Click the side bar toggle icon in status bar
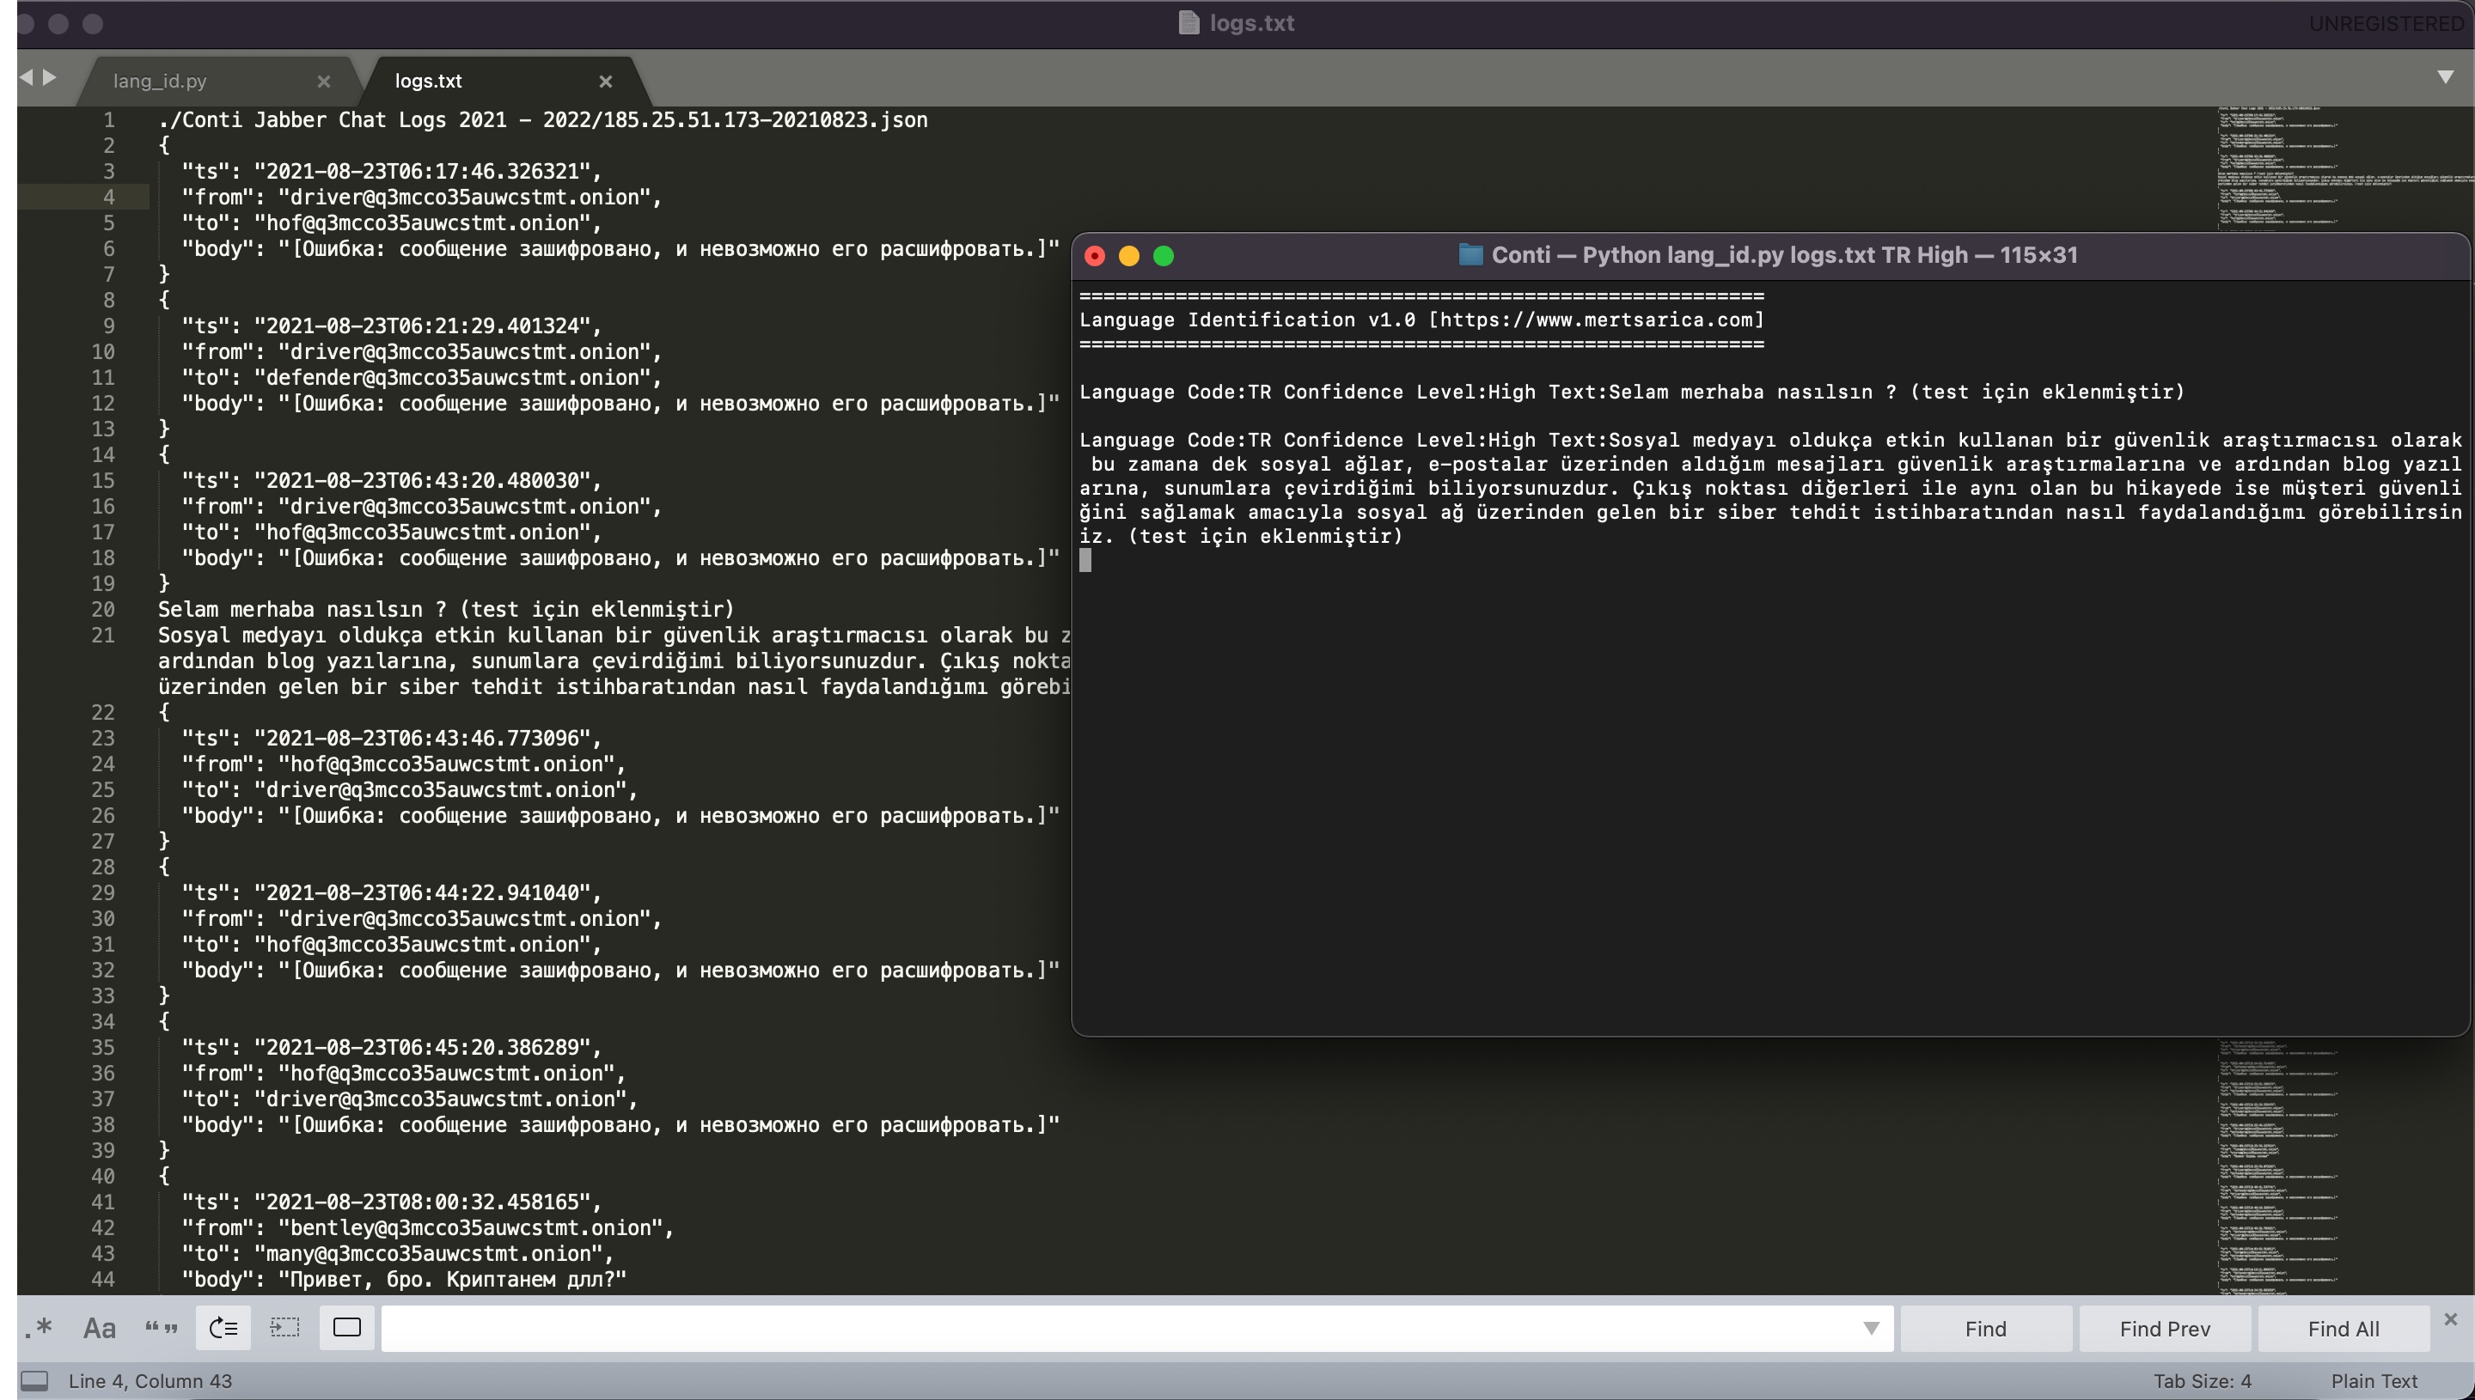Viewport: 2475px width, 1400px height. click(34, 1381)
